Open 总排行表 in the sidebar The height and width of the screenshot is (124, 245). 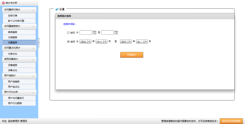tap(13, 16)
